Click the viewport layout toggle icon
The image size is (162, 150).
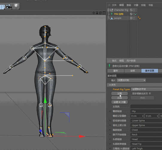[x=104, y=13]
